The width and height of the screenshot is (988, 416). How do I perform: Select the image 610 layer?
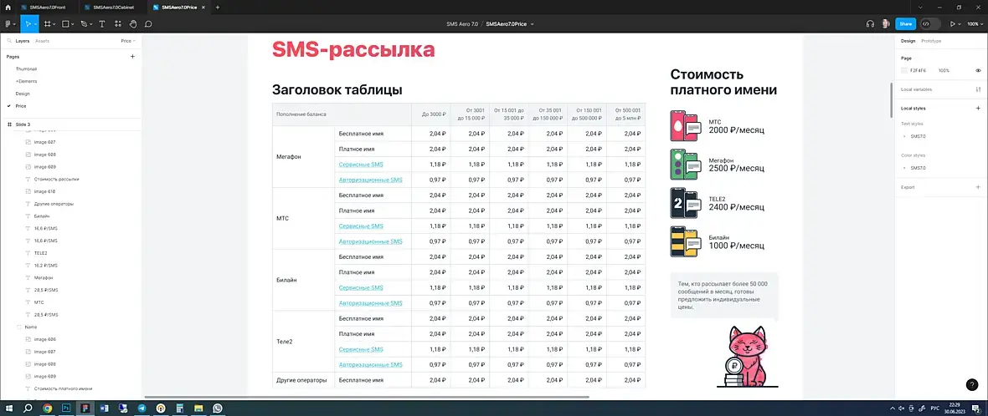(x=44, y=191)
